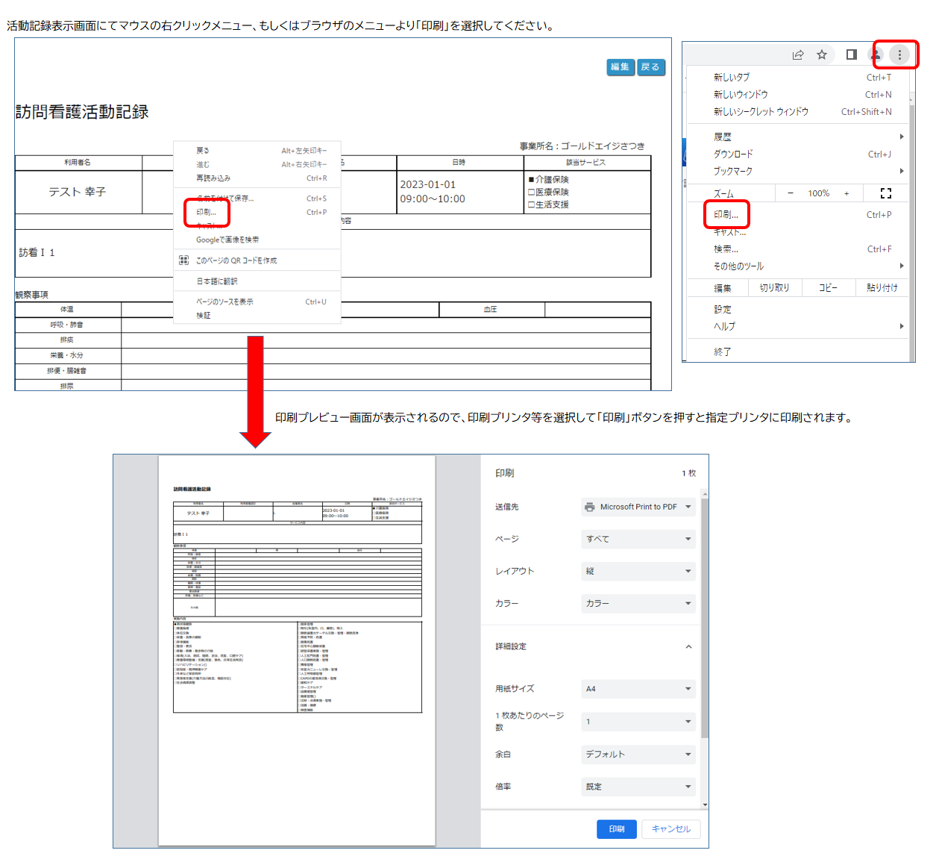The height and width of the screenshot is (865, 936).
Task: Click the fullscreen icon in zoom row
Action: point(886,193)
